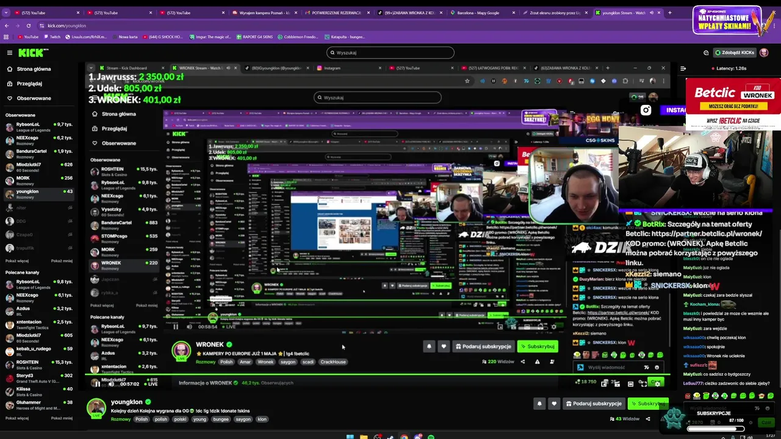Open the user profile avatar menu
The height and width of the screenshot is (439, 781).
(764, 52)
